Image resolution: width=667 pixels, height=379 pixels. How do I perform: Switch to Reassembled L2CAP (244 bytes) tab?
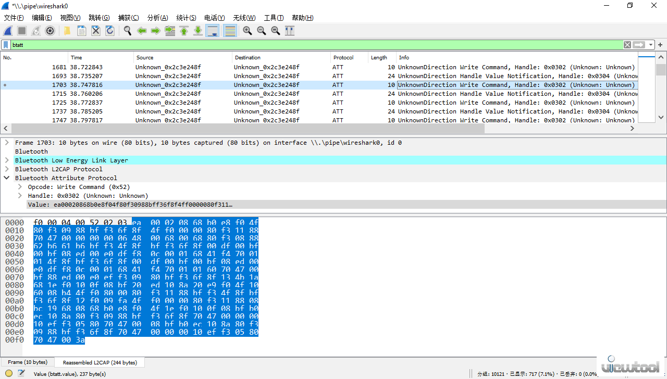click(x=100, y=362)
